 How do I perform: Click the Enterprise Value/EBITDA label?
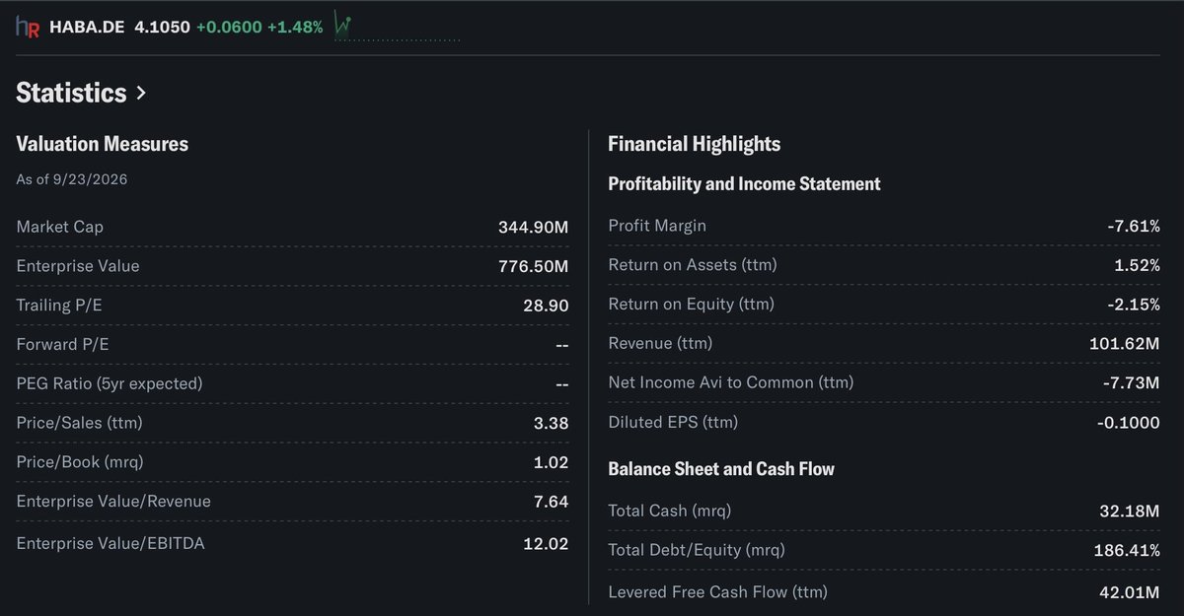pos(111,542)
